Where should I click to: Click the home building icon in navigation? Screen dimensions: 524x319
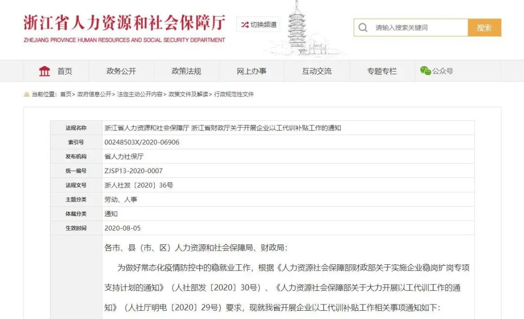point(45,71)
